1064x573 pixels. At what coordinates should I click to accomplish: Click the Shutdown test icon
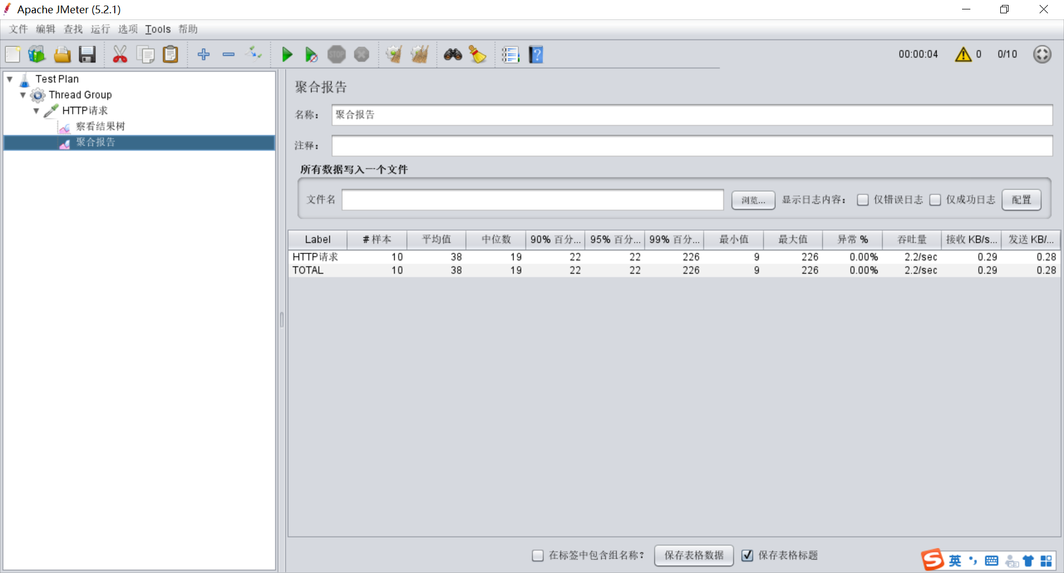[361, 54]
